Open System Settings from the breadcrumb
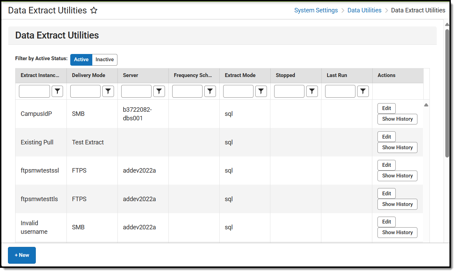 tap(316, 10)
